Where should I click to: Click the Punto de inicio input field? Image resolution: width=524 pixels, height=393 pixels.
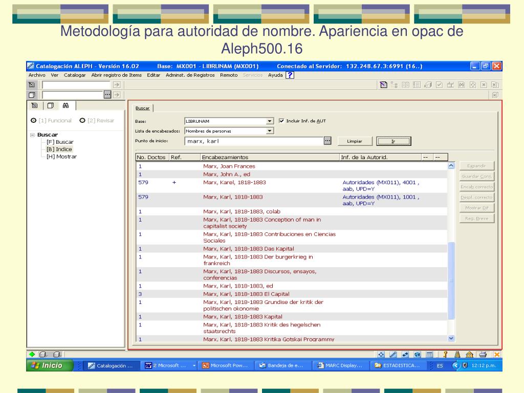coord(254,141)
